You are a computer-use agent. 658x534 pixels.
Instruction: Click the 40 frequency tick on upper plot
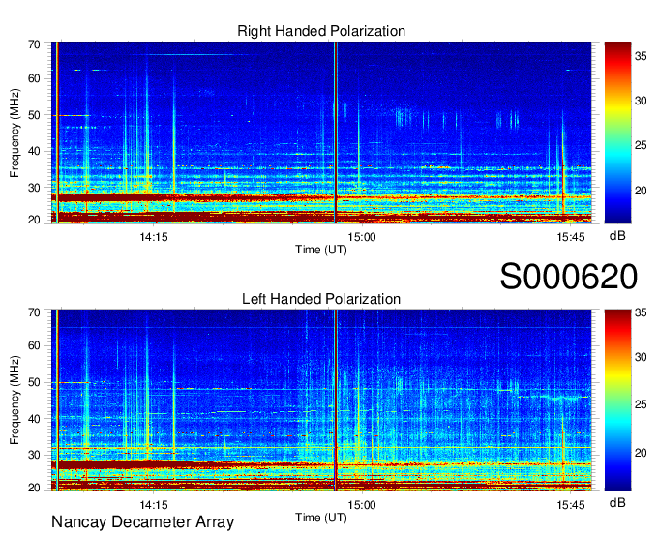coord(34,152)
